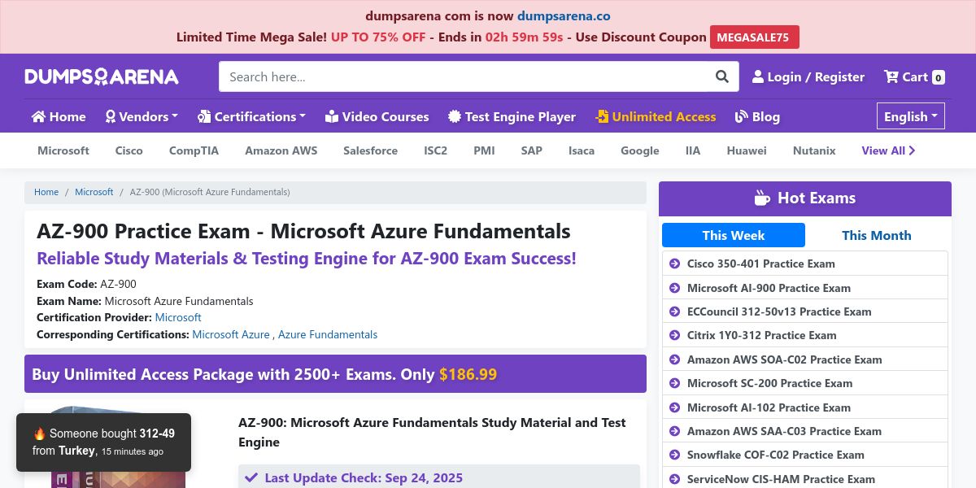Click the ServiceNow CIS-HAM Practice Exam row
The image size is (976, 488).
(x=805, y=478)
